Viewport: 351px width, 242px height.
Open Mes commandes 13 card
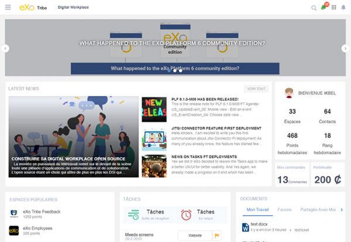292,175
